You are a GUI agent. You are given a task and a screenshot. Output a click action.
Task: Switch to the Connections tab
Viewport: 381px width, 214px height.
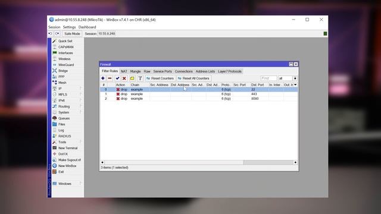(184, 71)
